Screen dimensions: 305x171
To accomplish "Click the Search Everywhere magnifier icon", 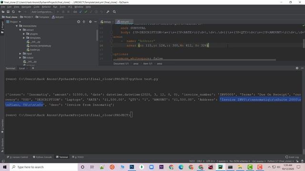I will click(114, 12).
